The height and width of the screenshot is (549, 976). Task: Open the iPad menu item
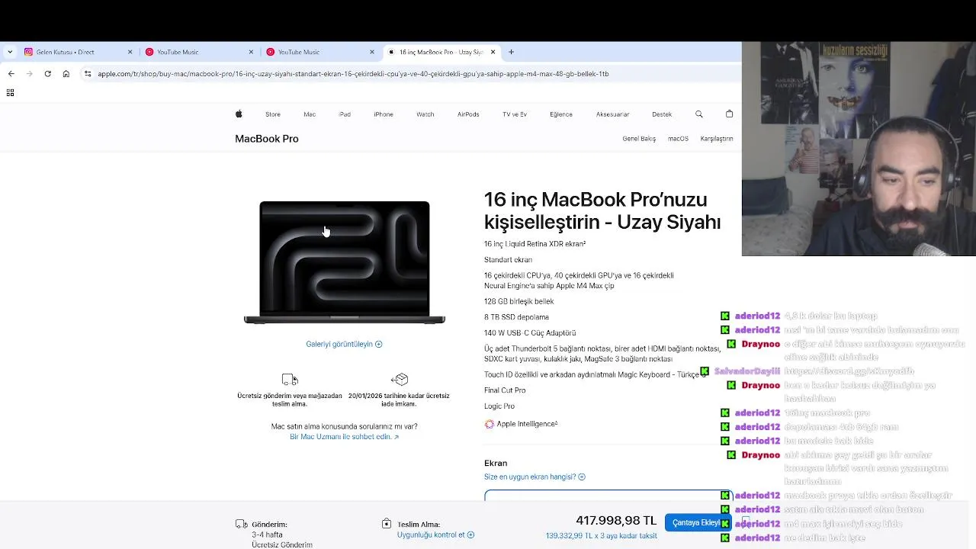(345, 114)
